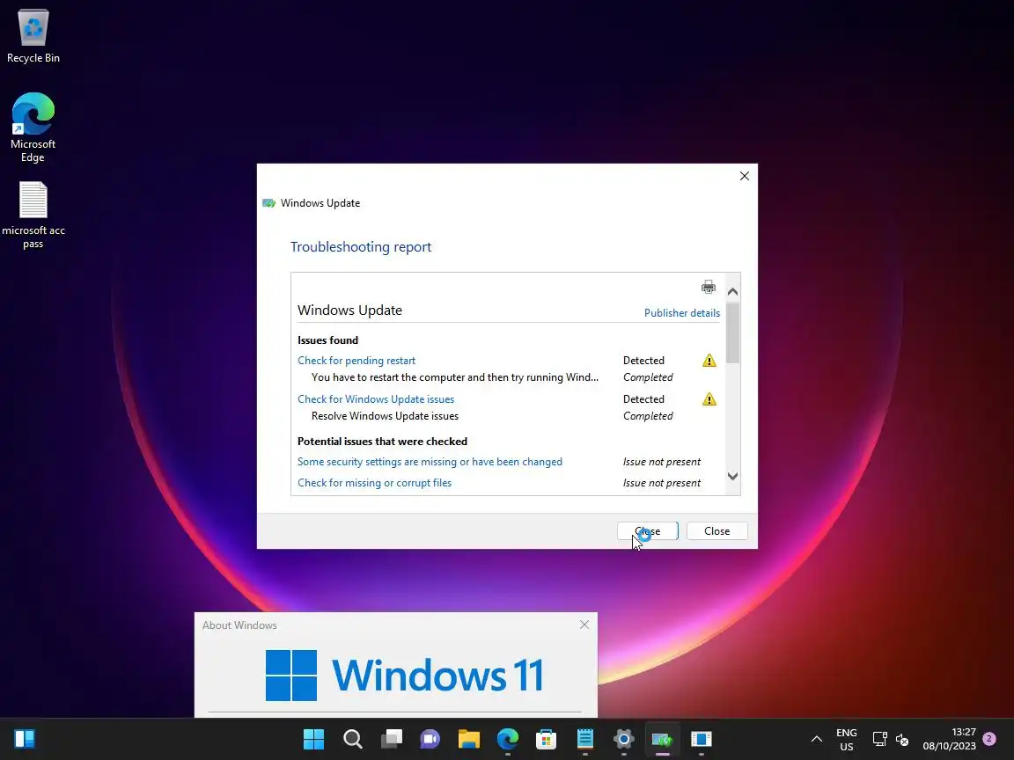
Task: Close the Windows Update troubleshooter window
Action: 745,176
